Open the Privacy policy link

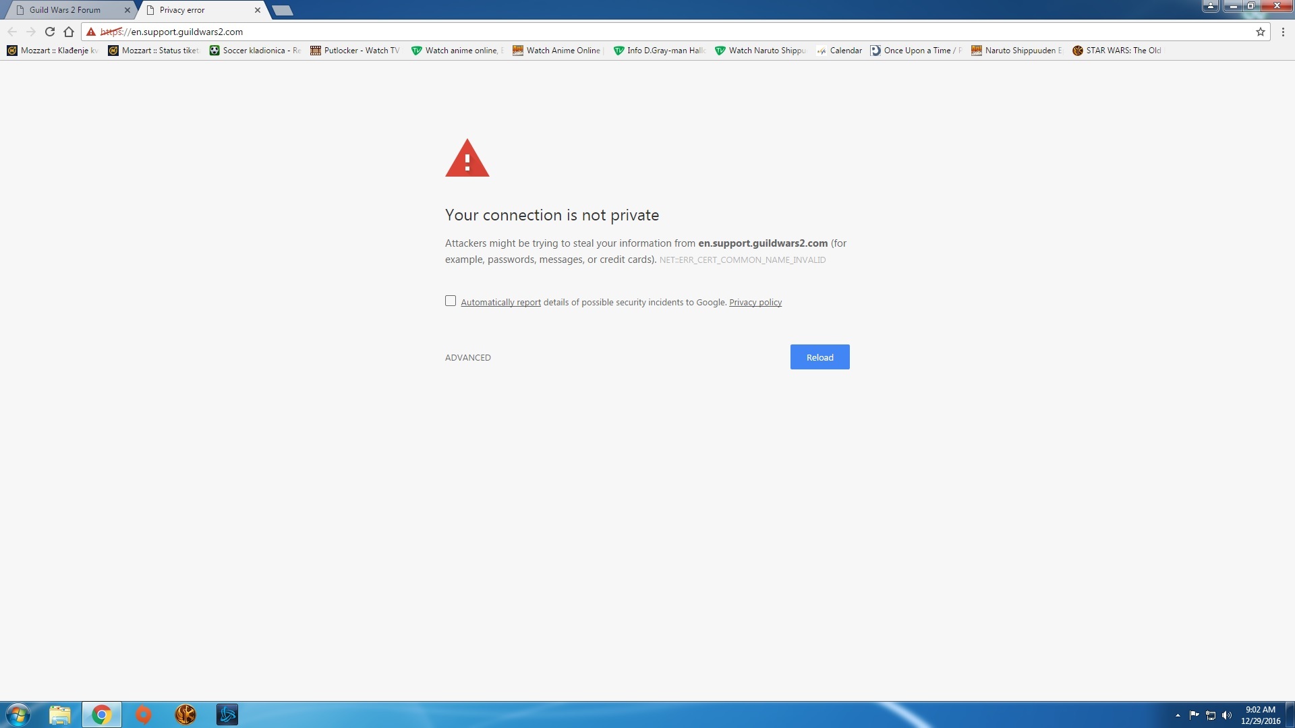tap(755, 303)
